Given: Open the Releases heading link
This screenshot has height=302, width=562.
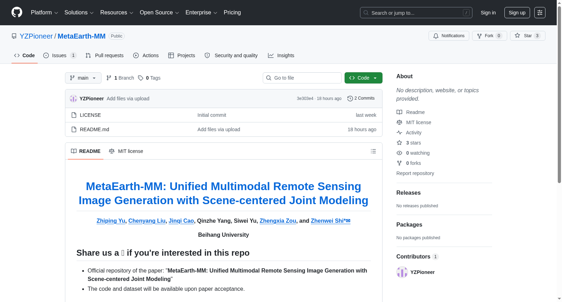Looking at the screenshot, I should pos(409,193).
